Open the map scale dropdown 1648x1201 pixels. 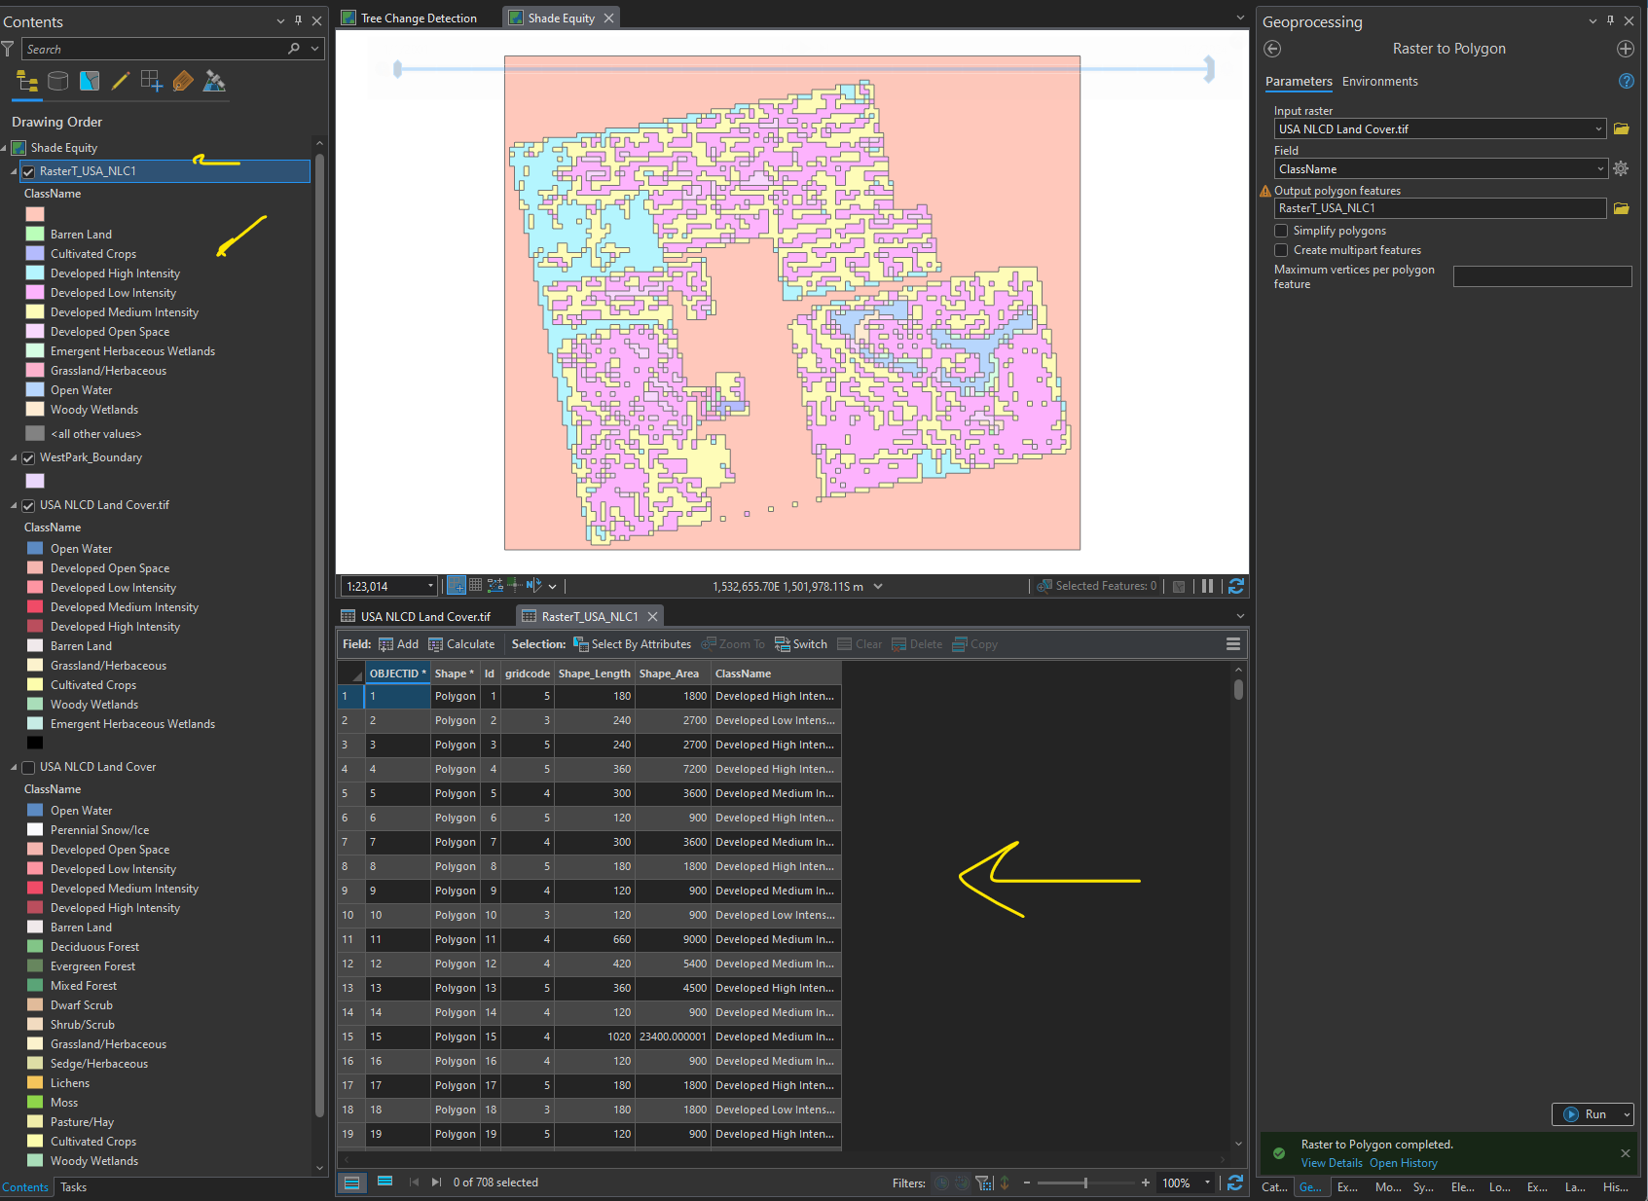(428, 586)
